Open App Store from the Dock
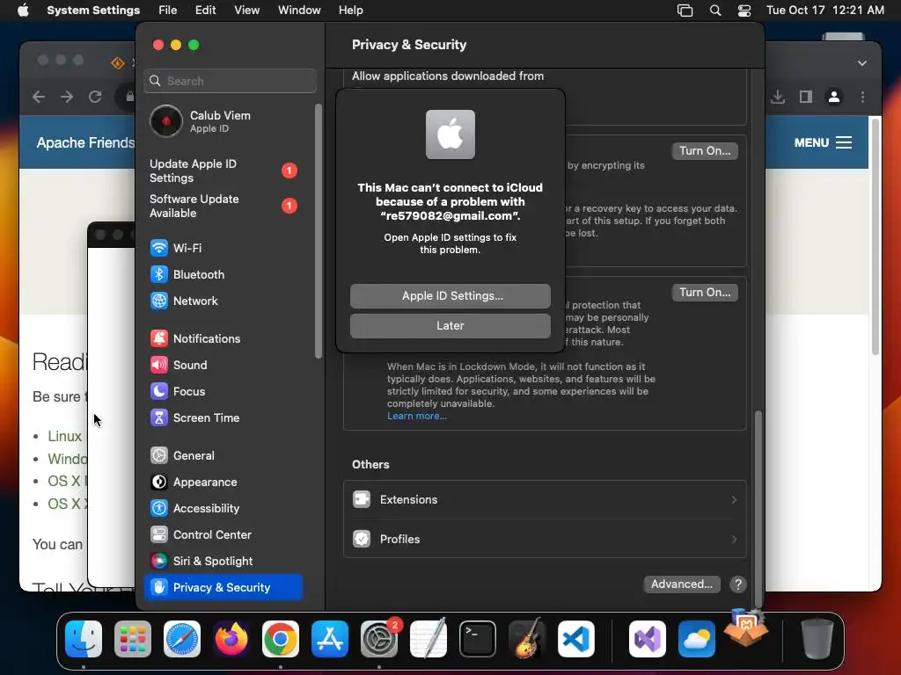 tap(330, 639)
